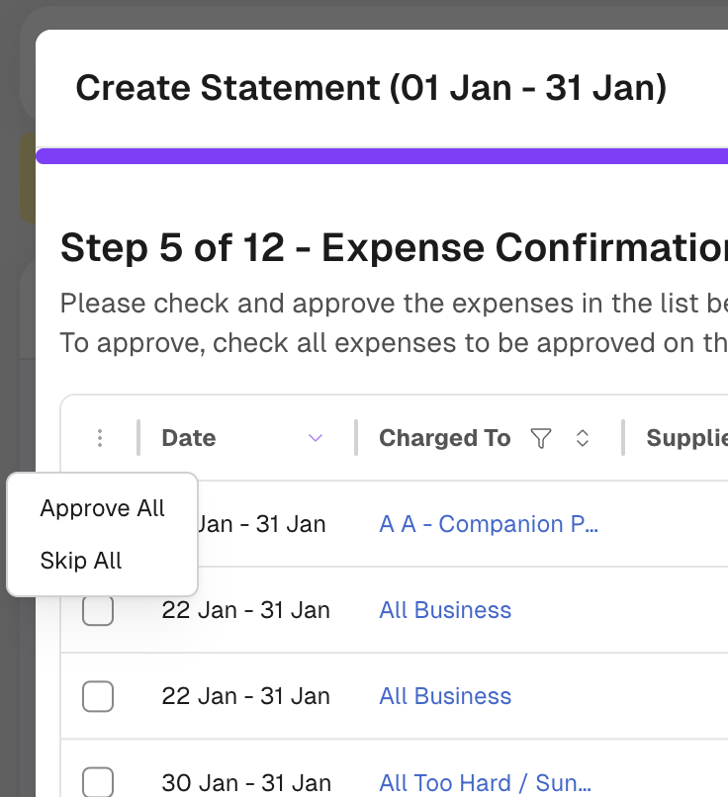The width and height of the screenshot is (728, 797).
Task: Click the purple step progress bar
Action: click(382, 155)
